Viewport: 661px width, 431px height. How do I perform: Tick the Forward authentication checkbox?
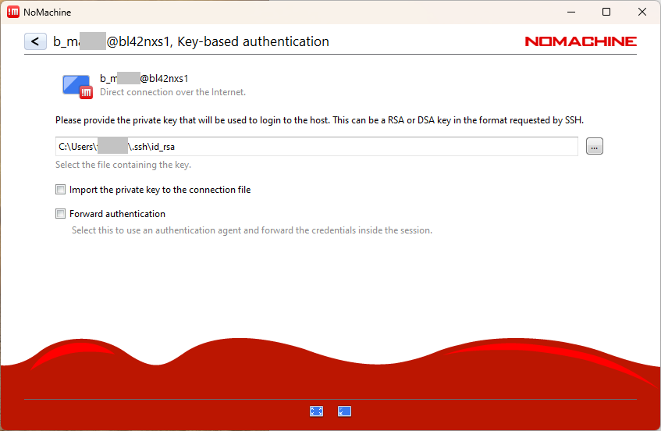(x=61, y=214)
